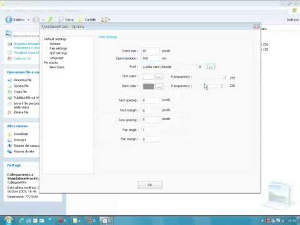Open the font browse button
The height and width of the screenshot is (225, 300).
pyautogui.click(x=211, y=67)
